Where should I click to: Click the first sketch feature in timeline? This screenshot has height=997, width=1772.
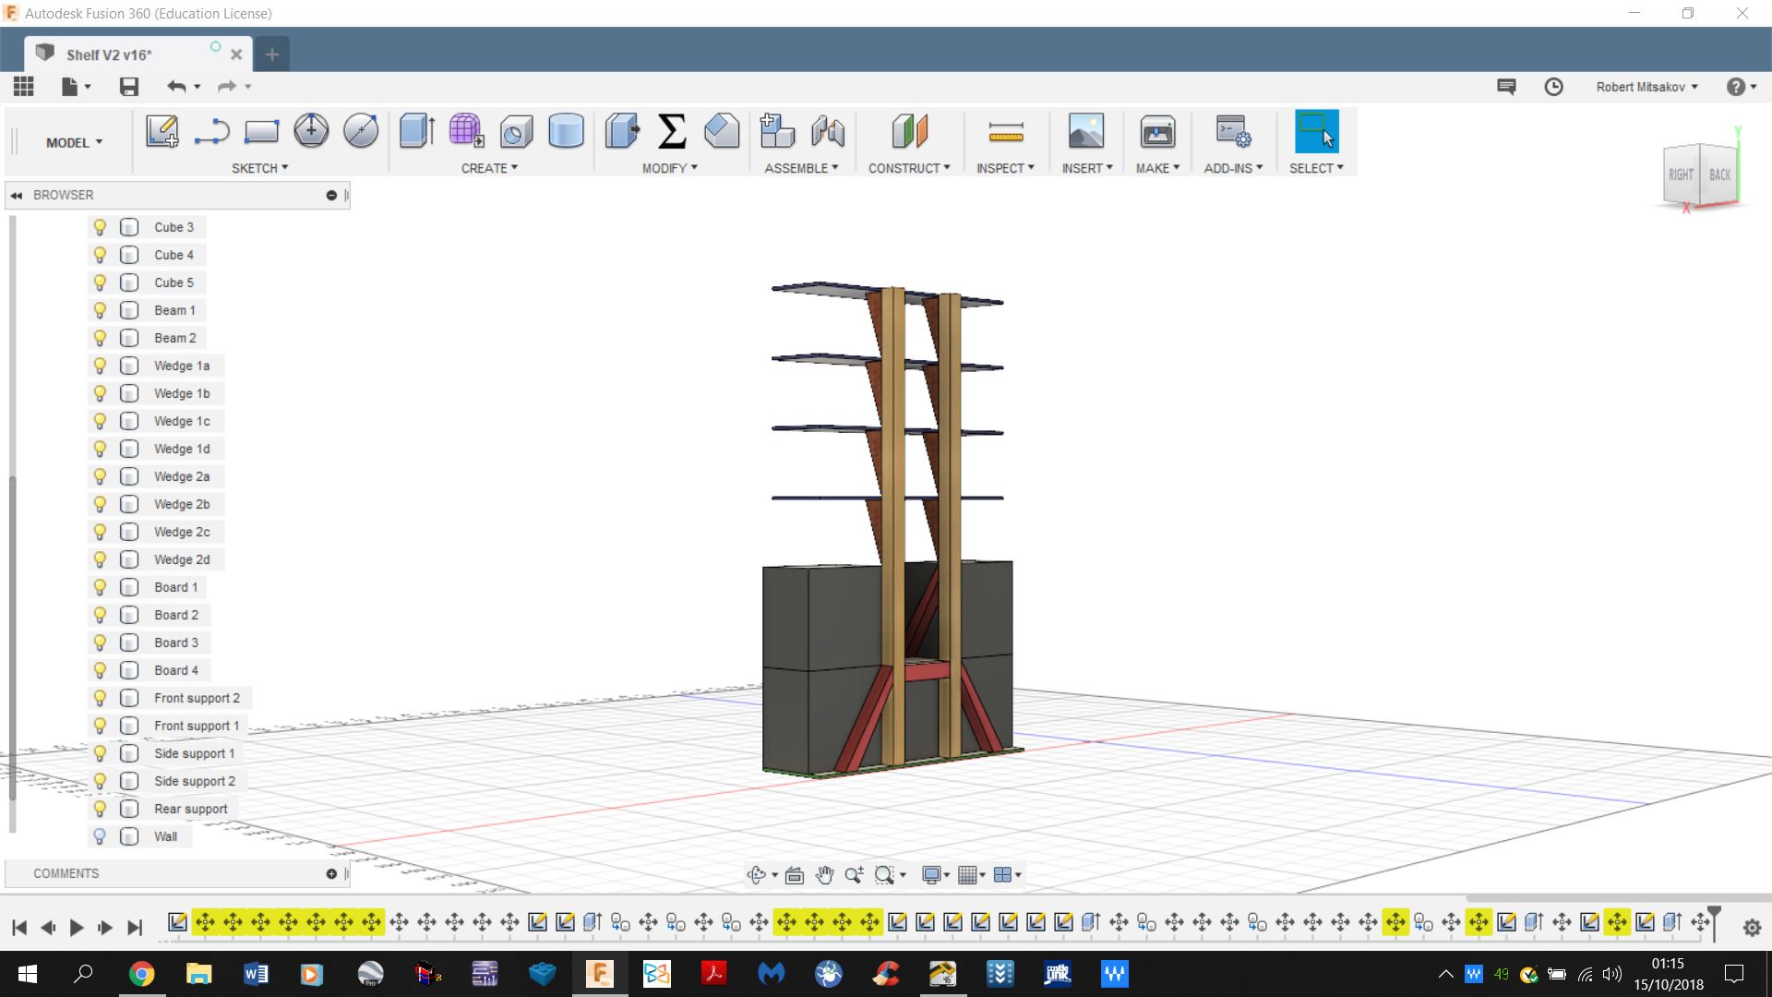[x=177, y=921]
